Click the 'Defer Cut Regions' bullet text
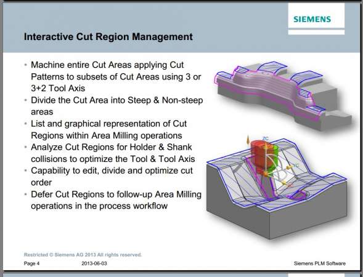363x277 pixels. click(116, 200)
